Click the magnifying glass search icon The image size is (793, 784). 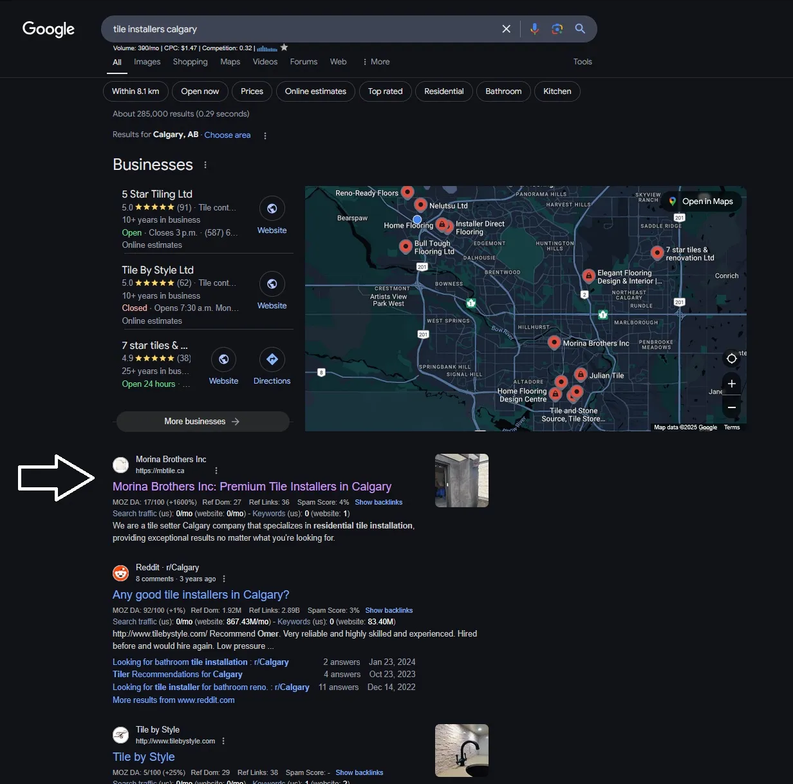(579, 28)
